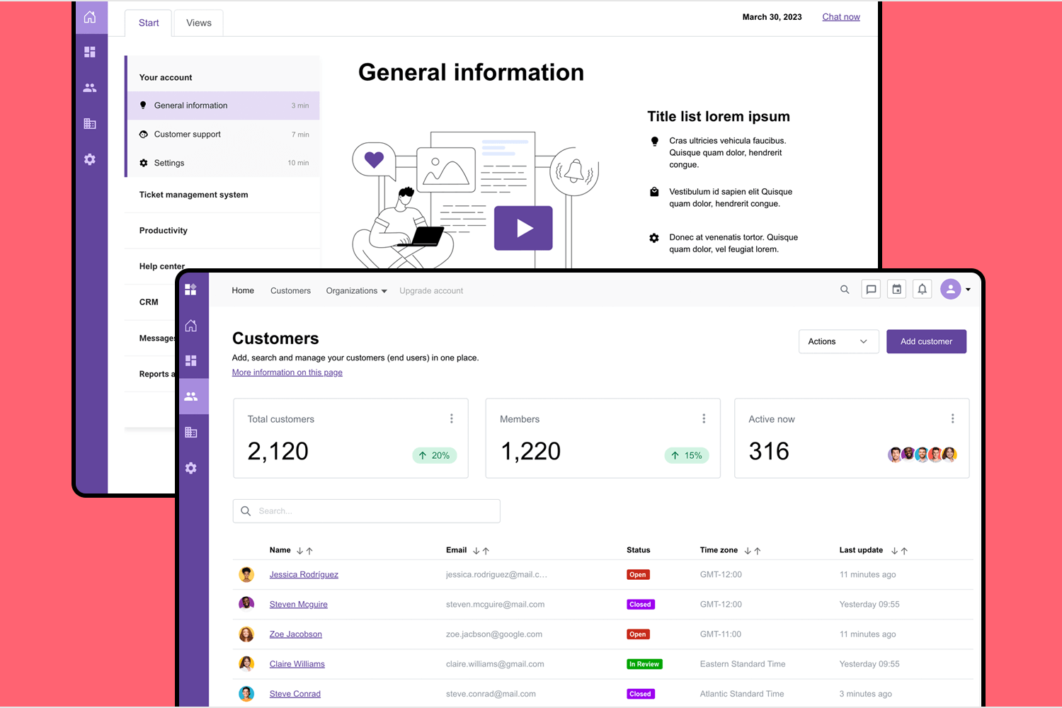Click the logo icon atop Customers window sidebar
The image size is (1062, 708).
[x=190, y=290]
